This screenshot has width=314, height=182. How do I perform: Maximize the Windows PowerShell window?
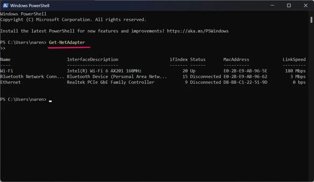[x=289, y=6]
